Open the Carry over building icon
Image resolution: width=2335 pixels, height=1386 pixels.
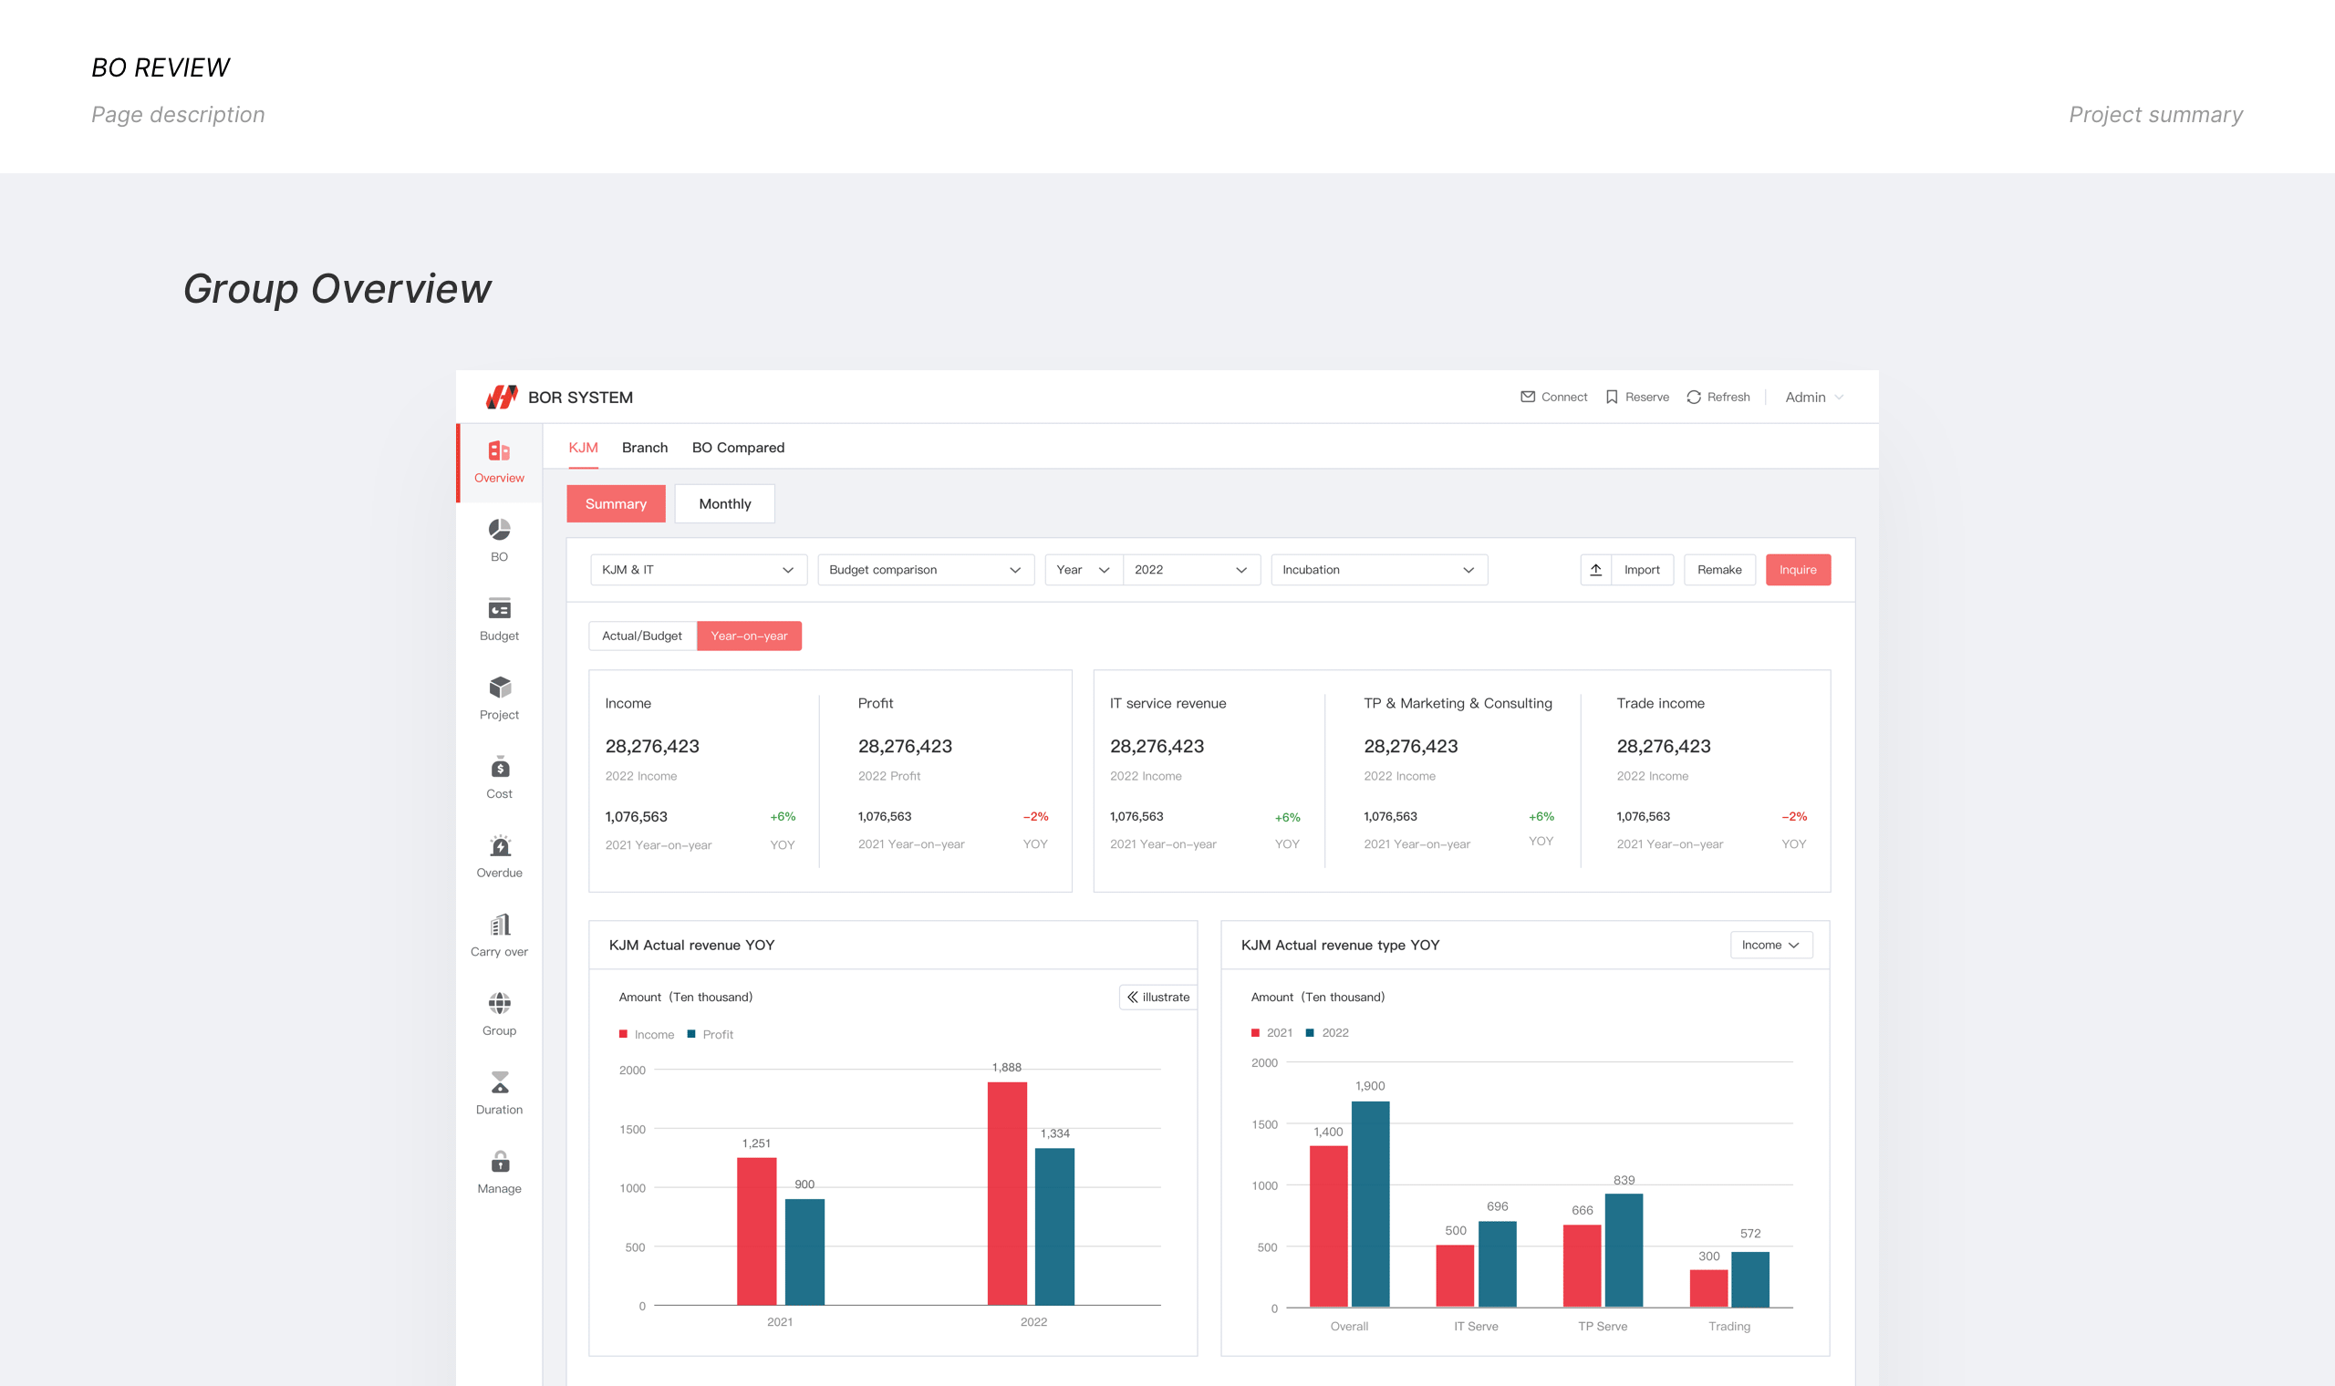(500, 925)
